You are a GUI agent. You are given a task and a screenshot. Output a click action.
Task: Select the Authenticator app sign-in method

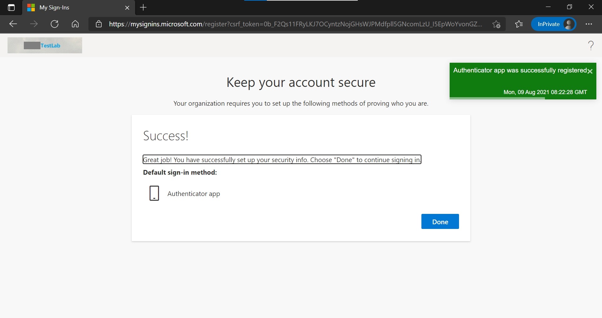[194, 194]
